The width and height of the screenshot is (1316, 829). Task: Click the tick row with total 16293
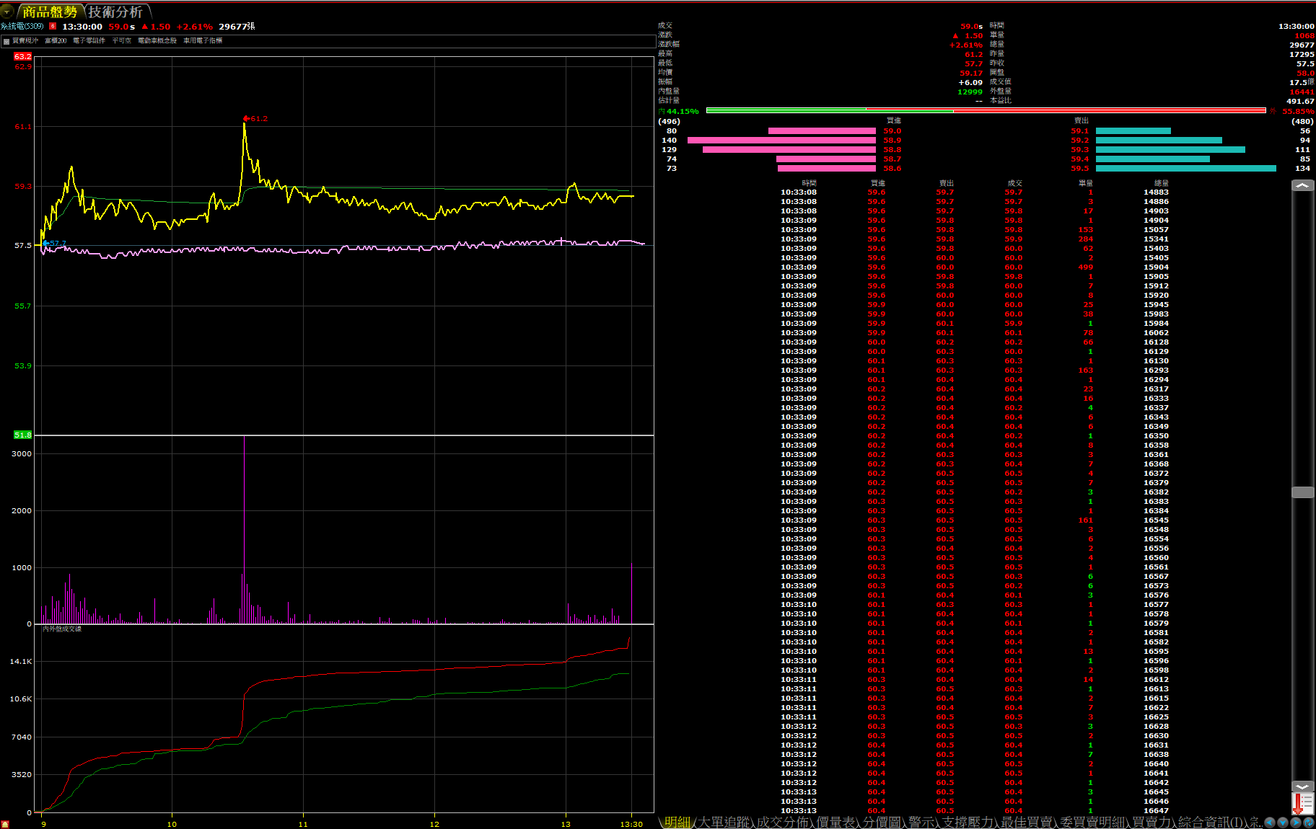975,371
